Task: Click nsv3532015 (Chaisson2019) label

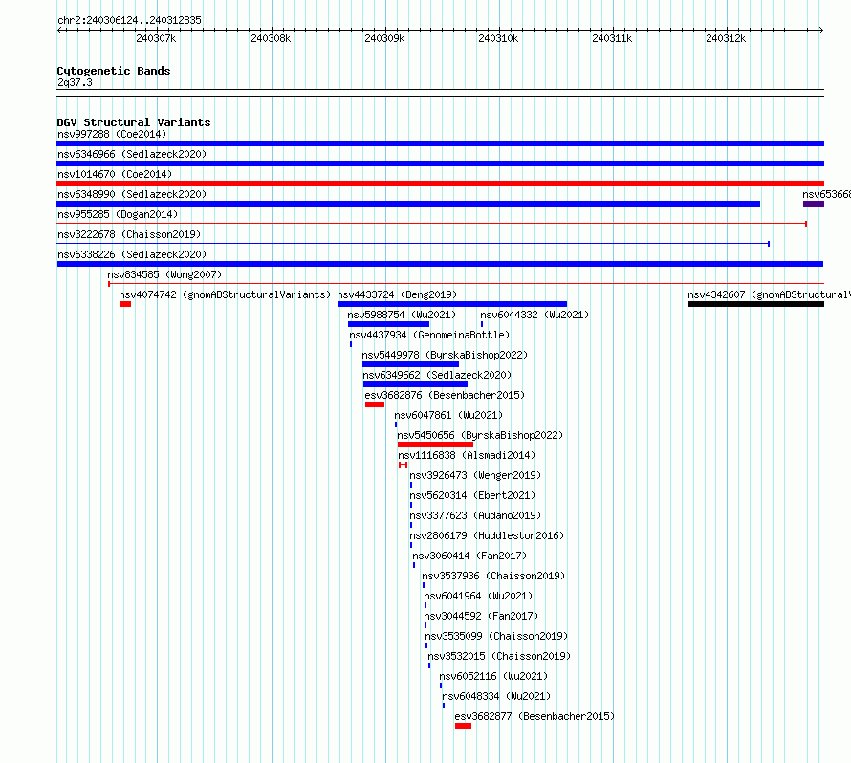Action: [499, 656]
